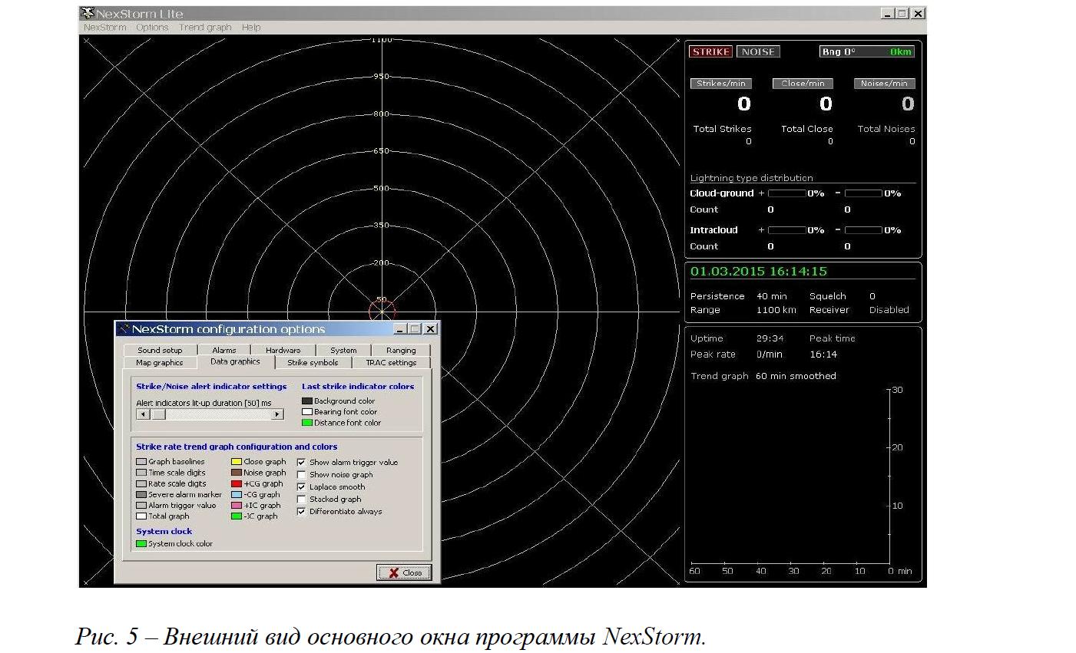Viewport: 1076px width, 653px height.
Task: Click the STRIKE indicator
Action: pyautogui.click(x=710, y=52)
